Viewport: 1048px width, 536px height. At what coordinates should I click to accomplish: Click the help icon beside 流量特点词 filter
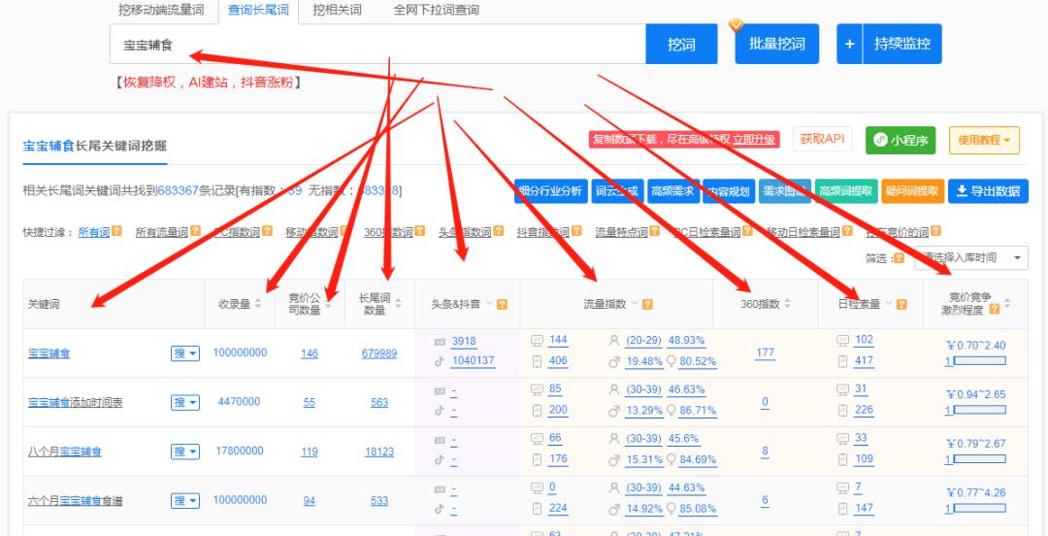(654, 231)
